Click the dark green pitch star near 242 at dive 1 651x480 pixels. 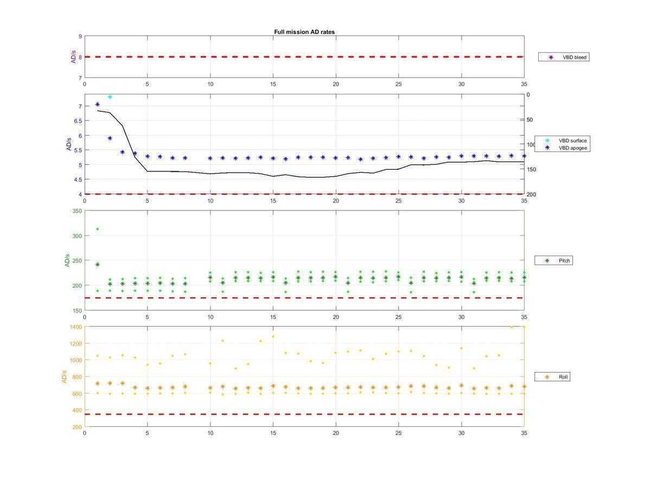coord(97,265)
